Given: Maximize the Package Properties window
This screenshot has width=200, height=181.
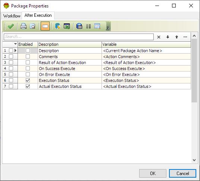Looking at the screenshot, I should pyautogui.click(x=174, y=6).
